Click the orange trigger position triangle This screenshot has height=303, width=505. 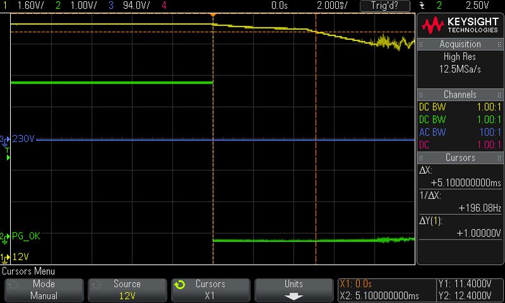213,15
